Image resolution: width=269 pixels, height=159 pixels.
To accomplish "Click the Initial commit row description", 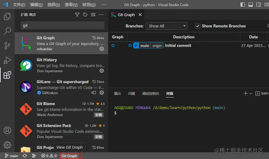I will point(178,45).
